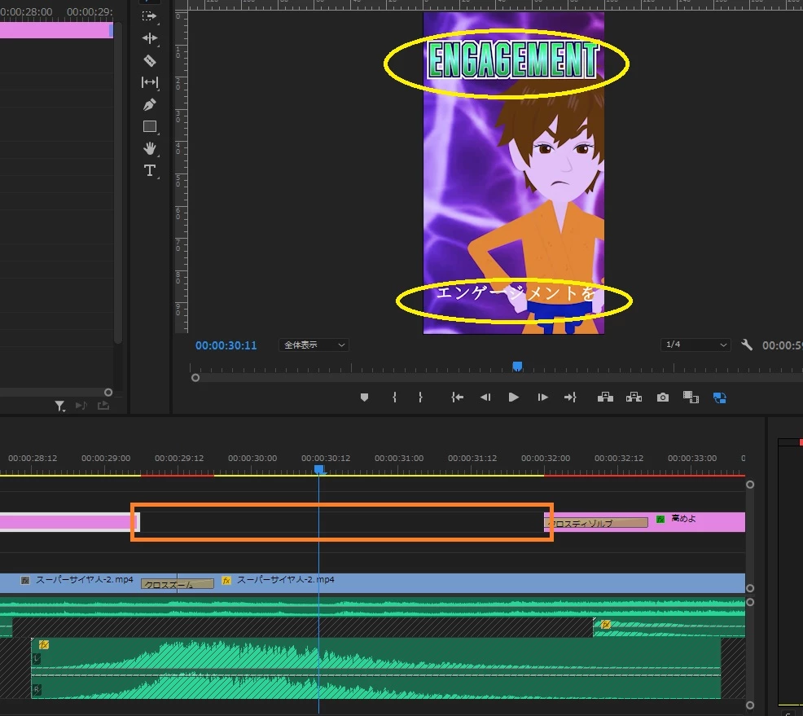Export frame with camera icon
The image size is (803, 716).
(663, 398)
